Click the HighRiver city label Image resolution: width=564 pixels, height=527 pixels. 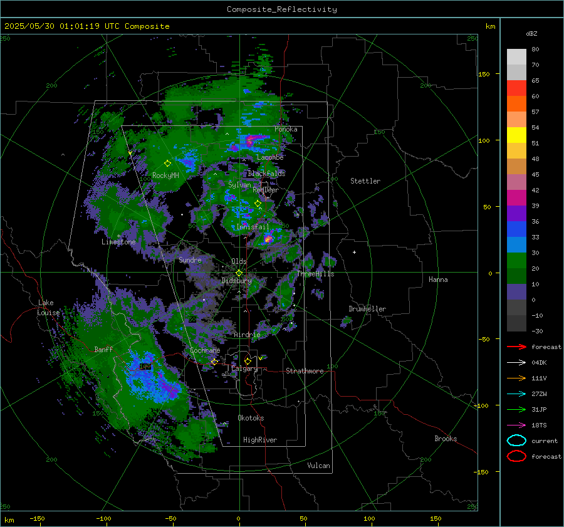260,440
